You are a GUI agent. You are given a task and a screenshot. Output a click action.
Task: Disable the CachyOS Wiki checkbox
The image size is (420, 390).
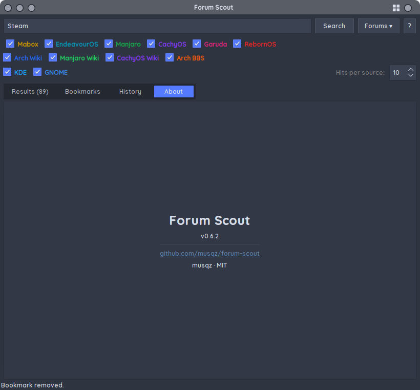[x=110, y=57]
